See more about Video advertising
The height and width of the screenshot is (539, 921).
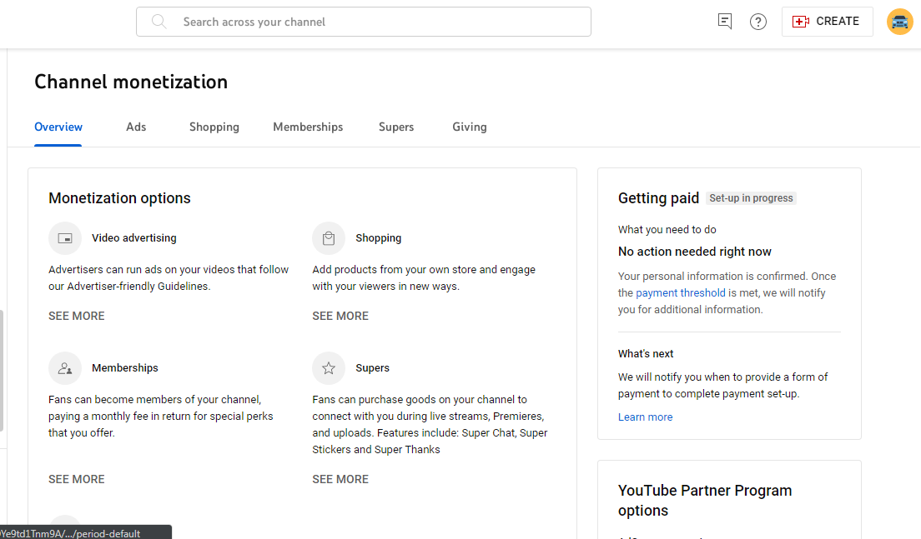coord(77,316)
